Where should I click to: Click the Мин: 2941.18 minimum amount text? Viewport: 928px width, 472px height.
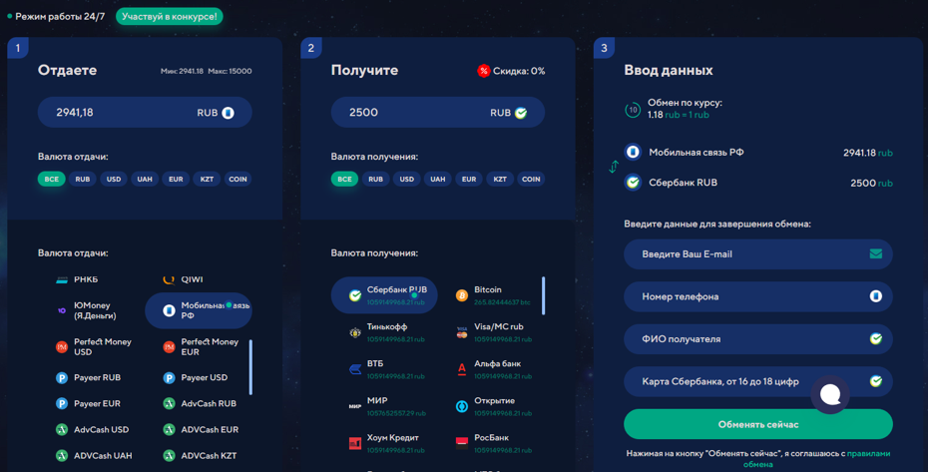coord(182,71)
